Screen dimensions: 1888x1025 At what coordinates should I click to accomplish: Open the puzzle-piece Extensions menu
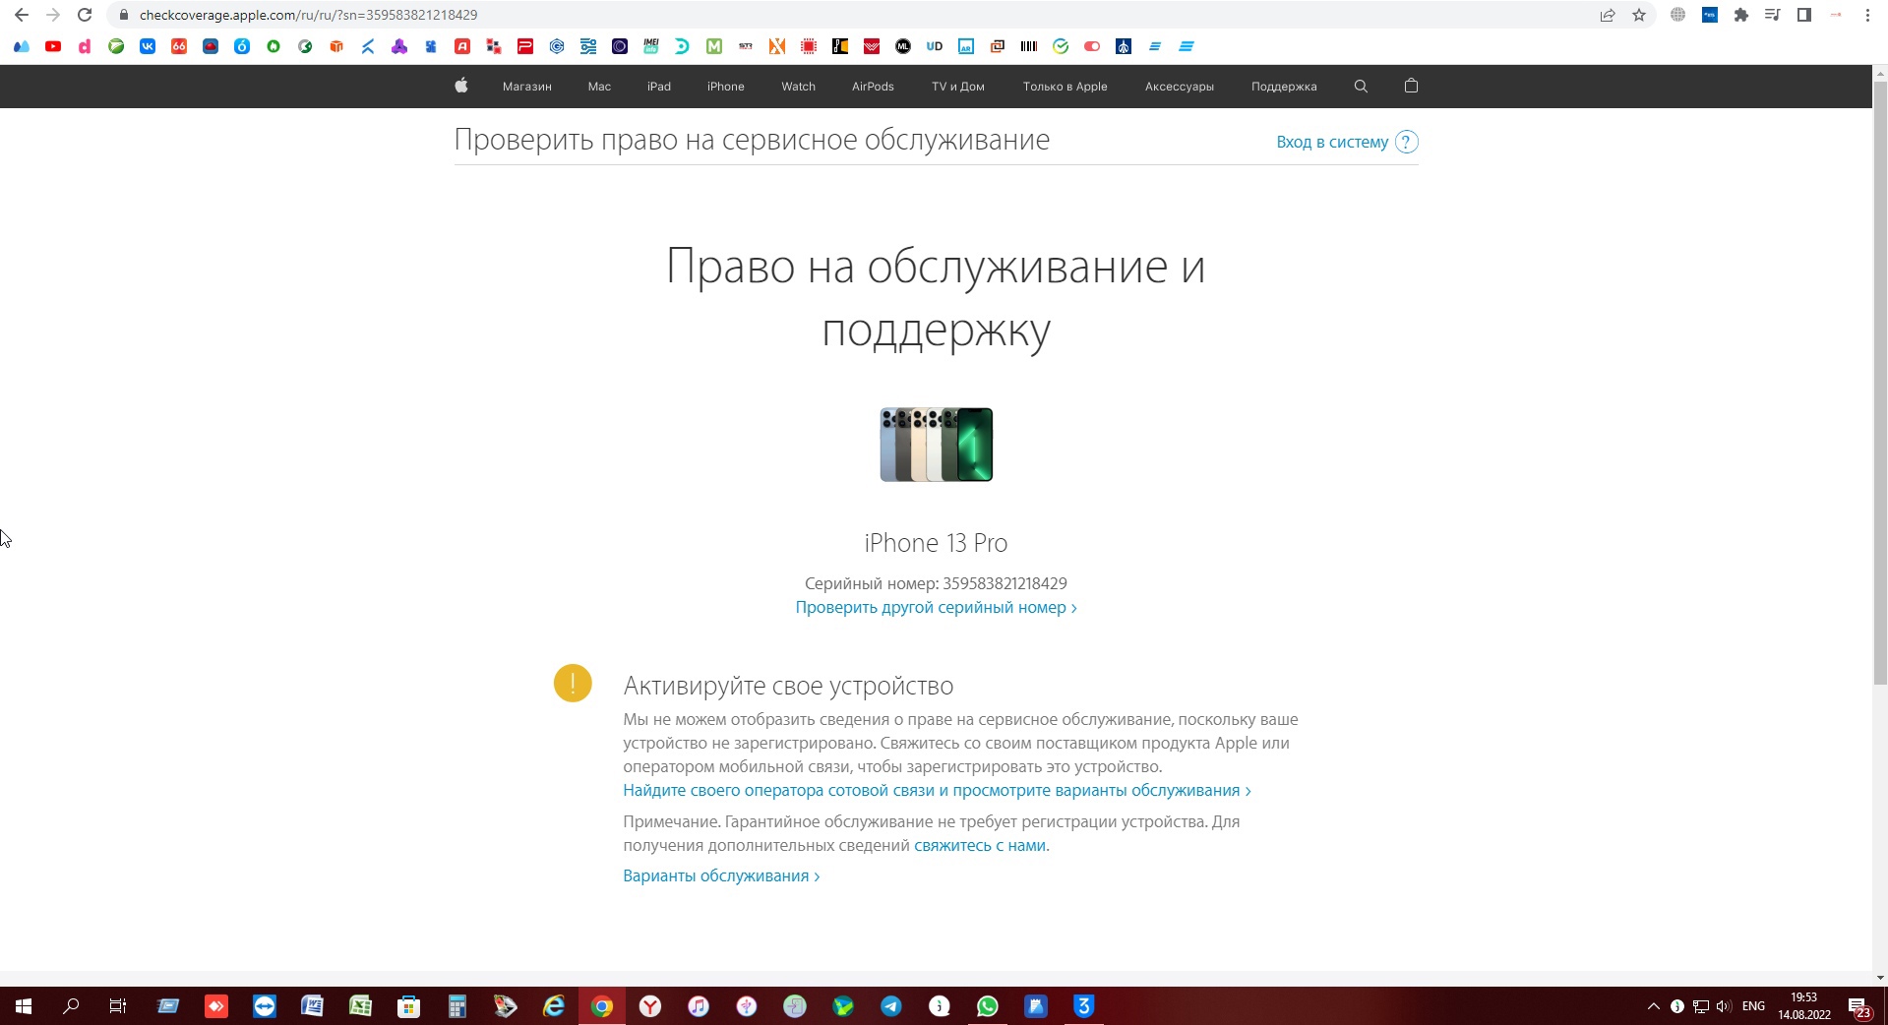pos(1741,15)
